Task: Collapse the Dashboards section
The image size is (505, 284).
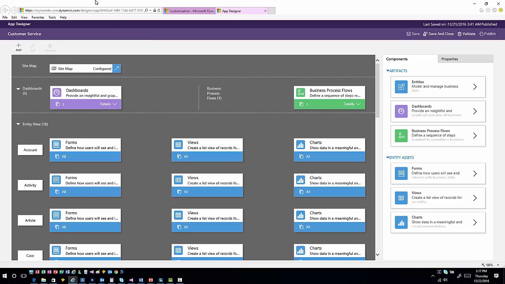Action: [x=18, y=89]
